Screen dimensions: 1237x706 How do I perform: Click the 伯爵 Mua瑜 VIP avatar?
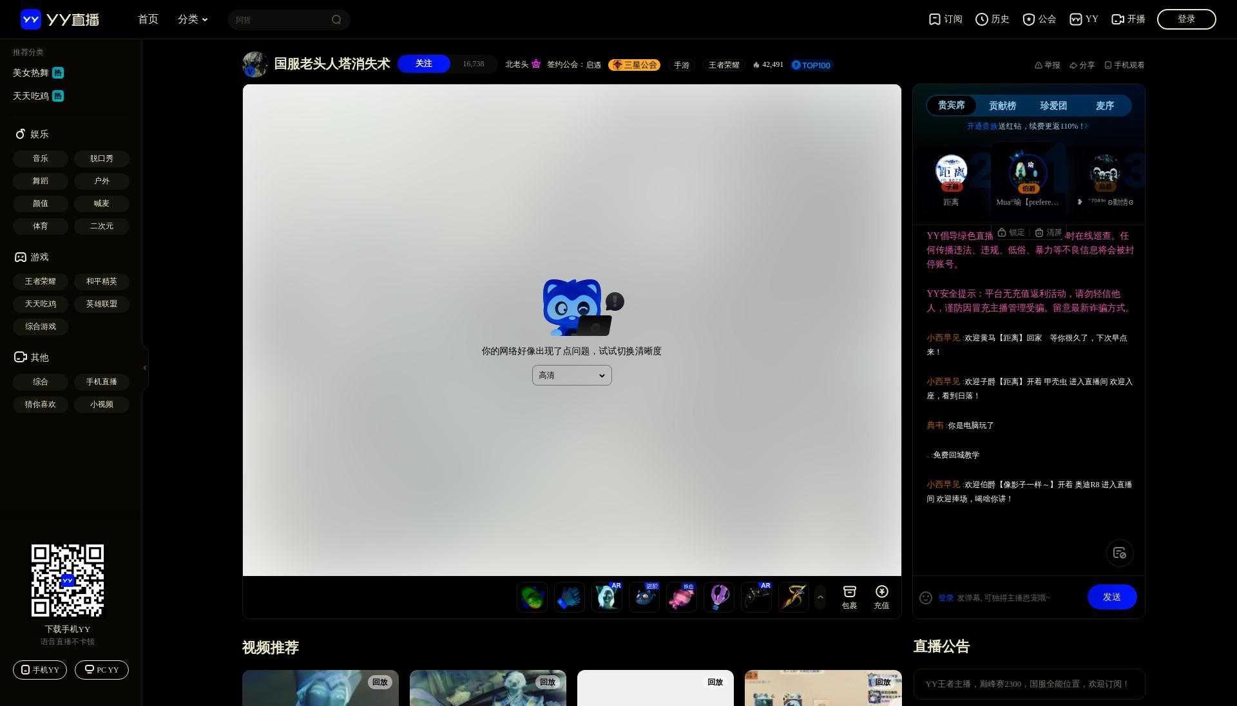tap(1028, 172)
